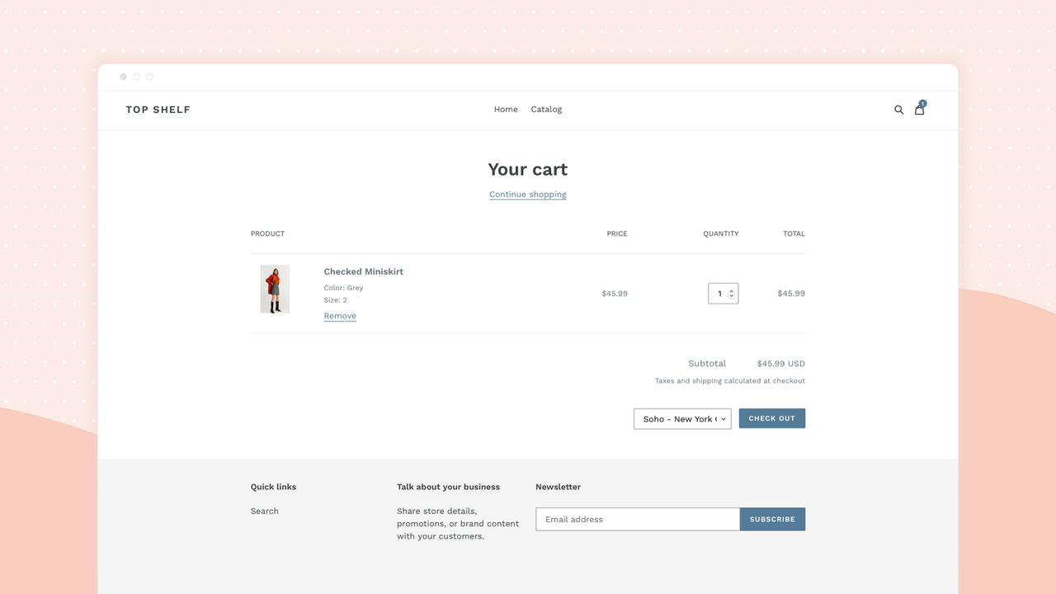Go to the Home menu item
1056x594 pixels.
pyautogui.click(x=506, y=109)
